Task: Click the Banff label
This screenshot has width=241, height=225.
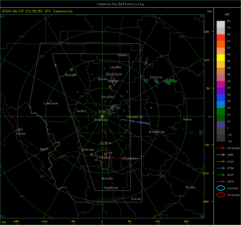Action: point(44,149)
